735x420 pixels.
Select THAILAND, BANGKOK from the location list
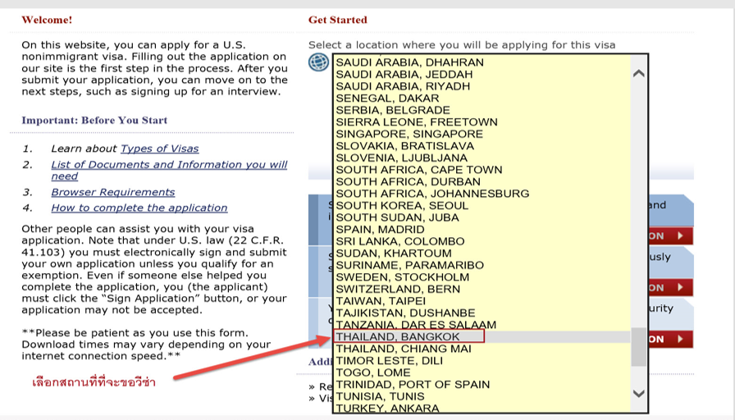click(x=398, y=337)
